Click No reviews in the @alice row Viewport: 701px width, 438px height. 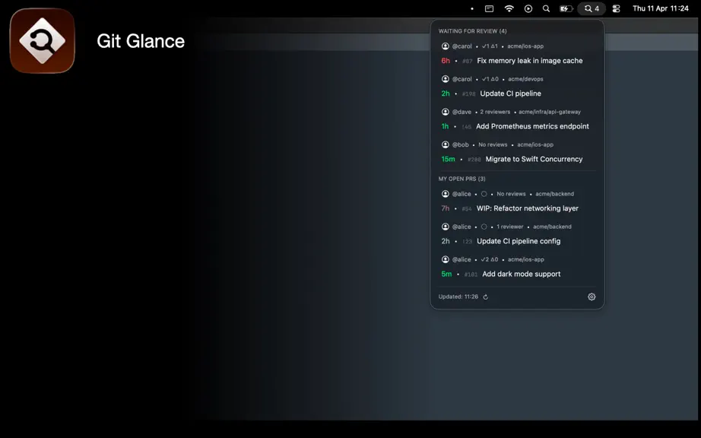coord(511,194)
